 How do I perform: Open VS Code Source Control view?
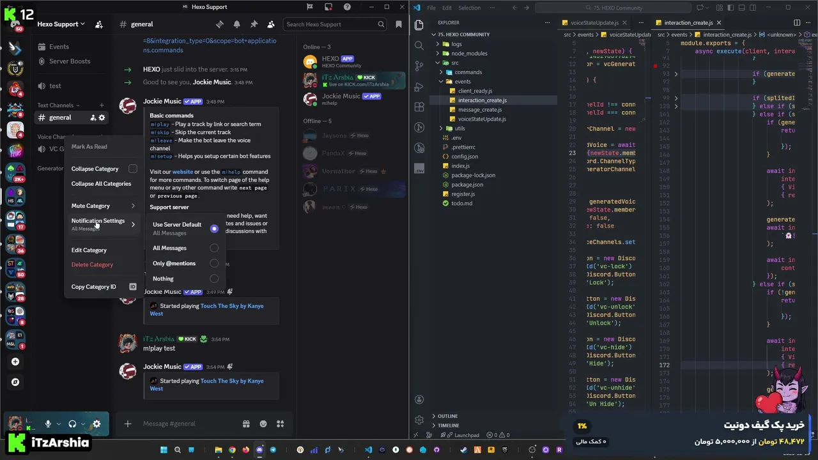click(419, 66)
